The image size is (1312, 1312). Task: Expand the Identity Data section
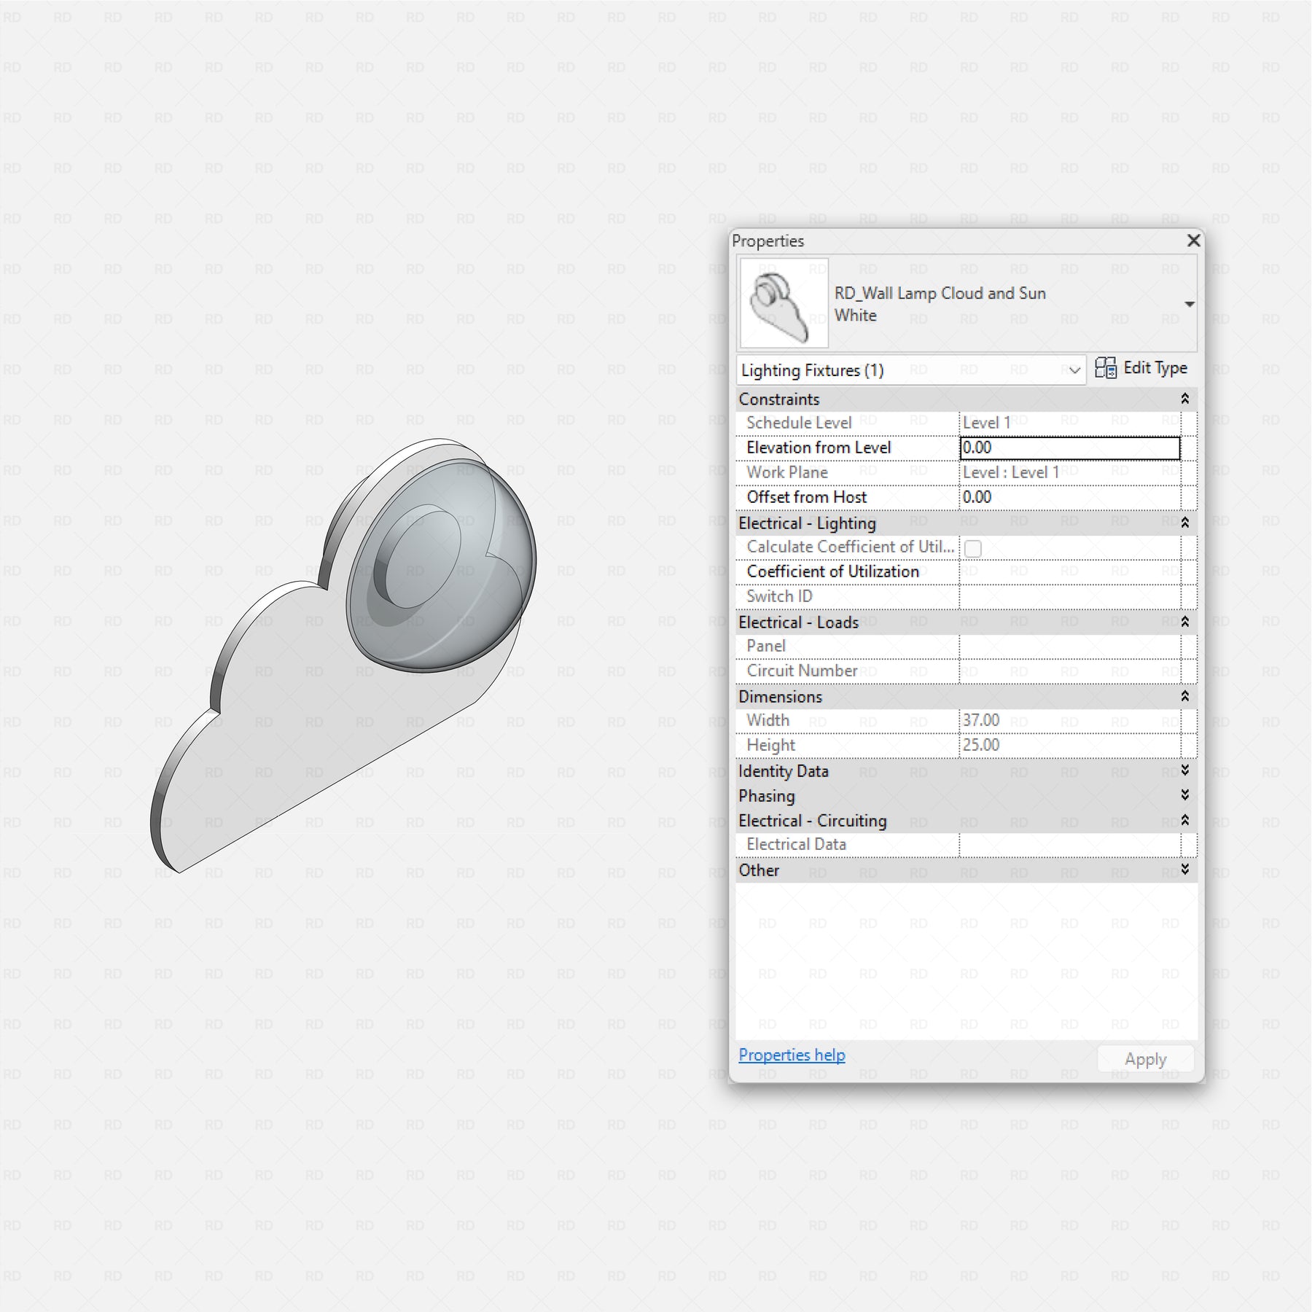point(1184,770)
